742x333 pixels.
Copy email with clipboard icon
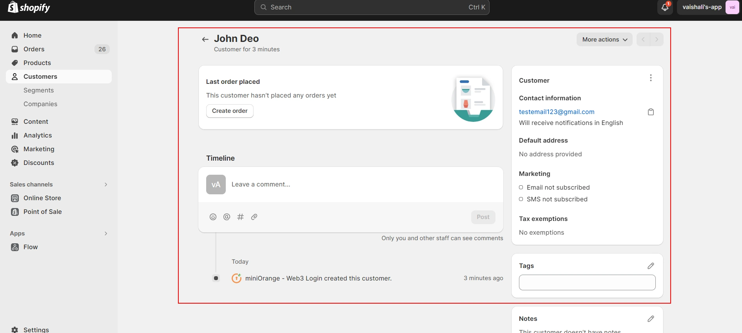(651, 112)
